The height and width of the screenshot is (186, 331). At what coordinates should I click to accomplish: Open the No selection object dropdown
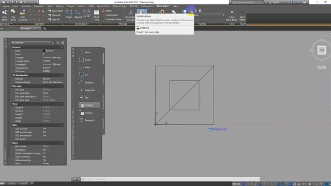[x=31, y=42]
